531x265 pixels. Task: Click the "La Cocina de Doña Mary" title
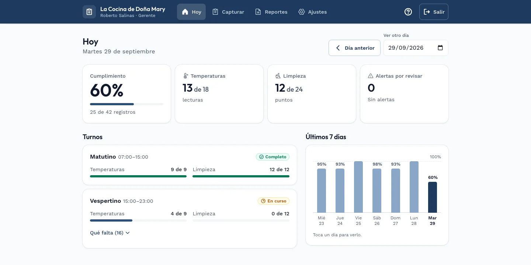coord(133,9)
